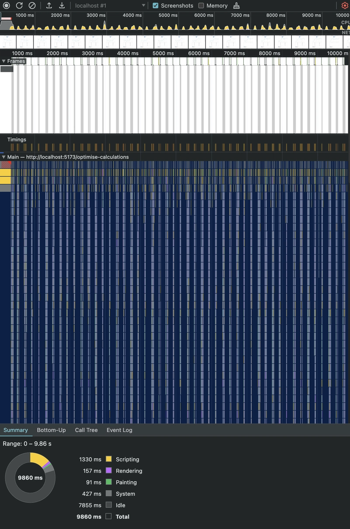Viewport: 350px width, 529px height.
Task: Run garbage collection
Action: click(x=235, y=6)
